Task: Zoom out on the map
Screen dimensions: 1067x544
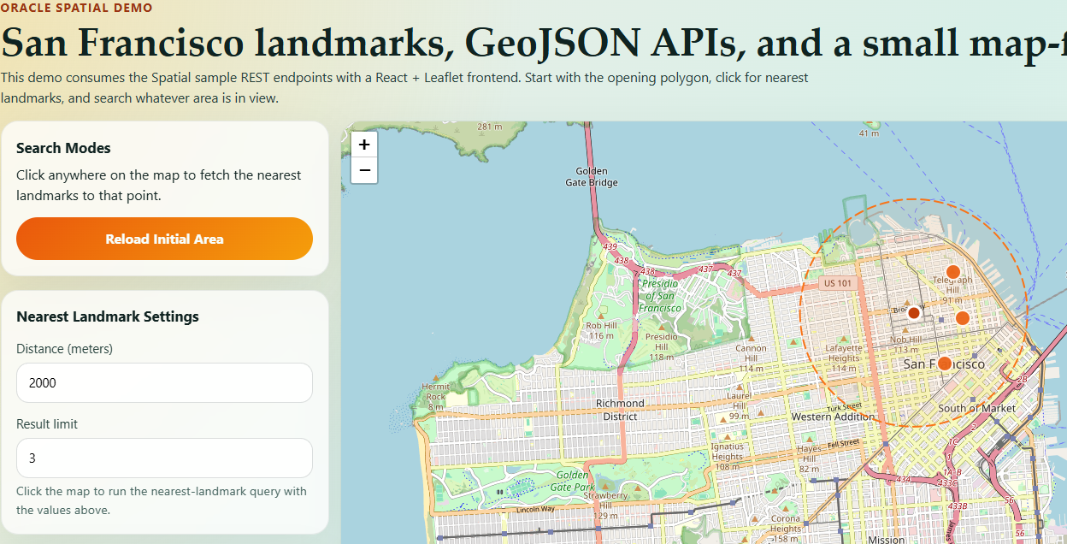Action: 364,170
